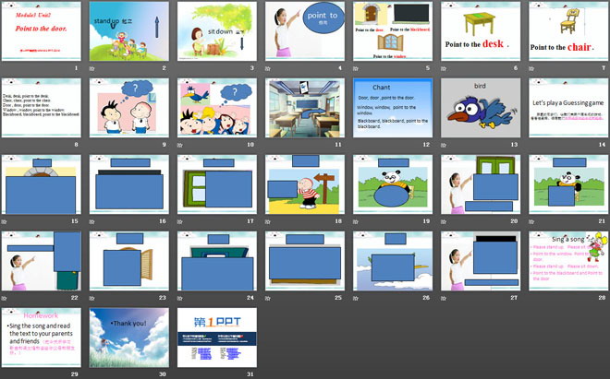Open the 'Point to the desk' slide
Viewport: 610px width, 379px height.
481,30
